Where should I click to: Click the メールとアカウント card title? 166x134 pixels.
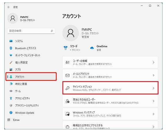81,74
